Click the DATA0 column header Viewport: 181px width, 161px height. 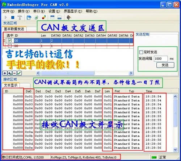point(56,35)
